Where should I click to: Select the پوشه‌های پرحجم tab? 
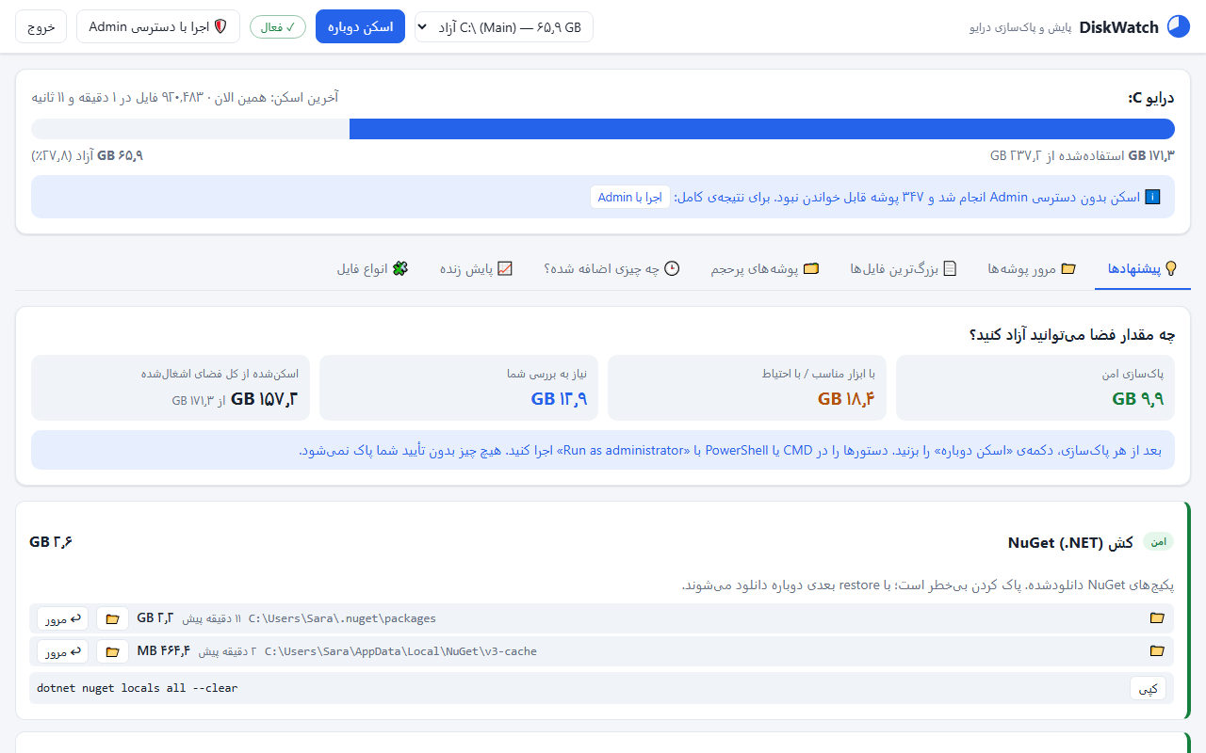(x=765, y=269)
